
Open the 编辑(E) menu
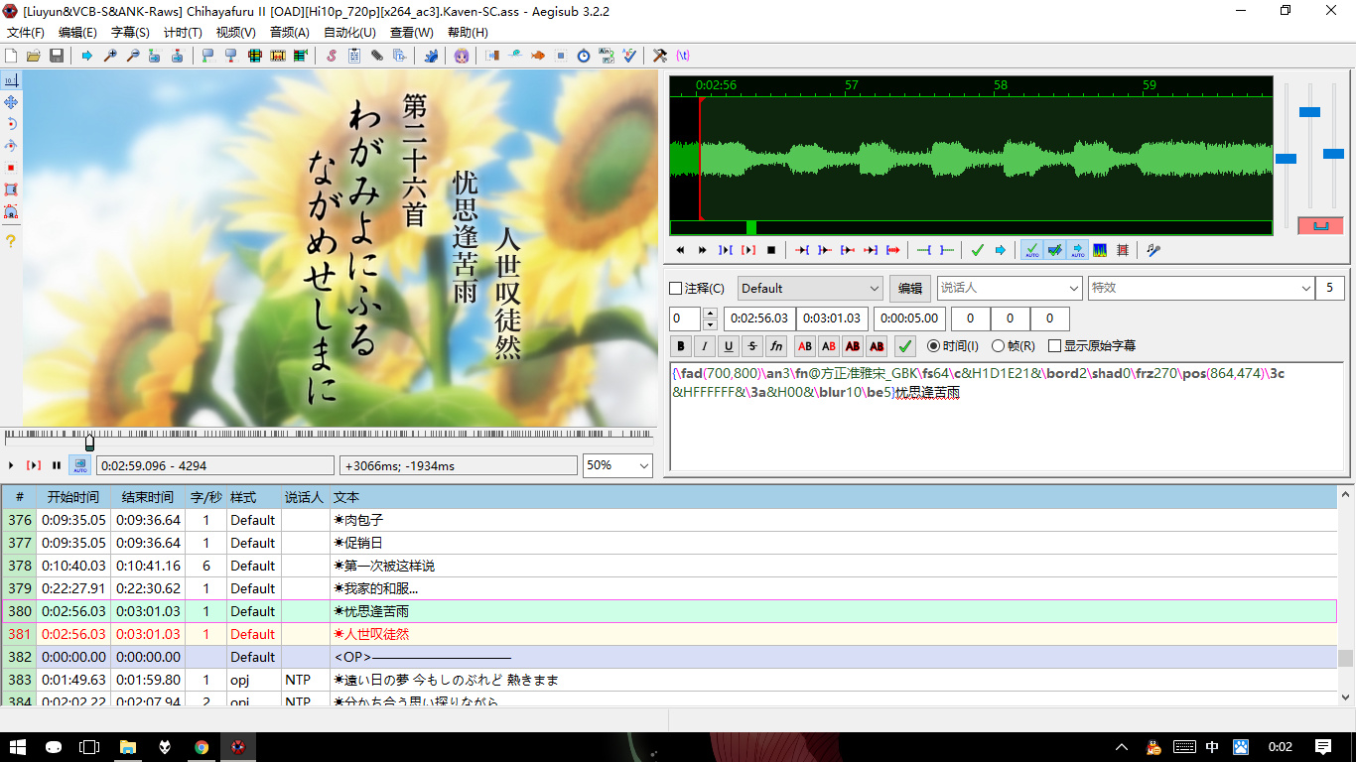tap(77, 32)
